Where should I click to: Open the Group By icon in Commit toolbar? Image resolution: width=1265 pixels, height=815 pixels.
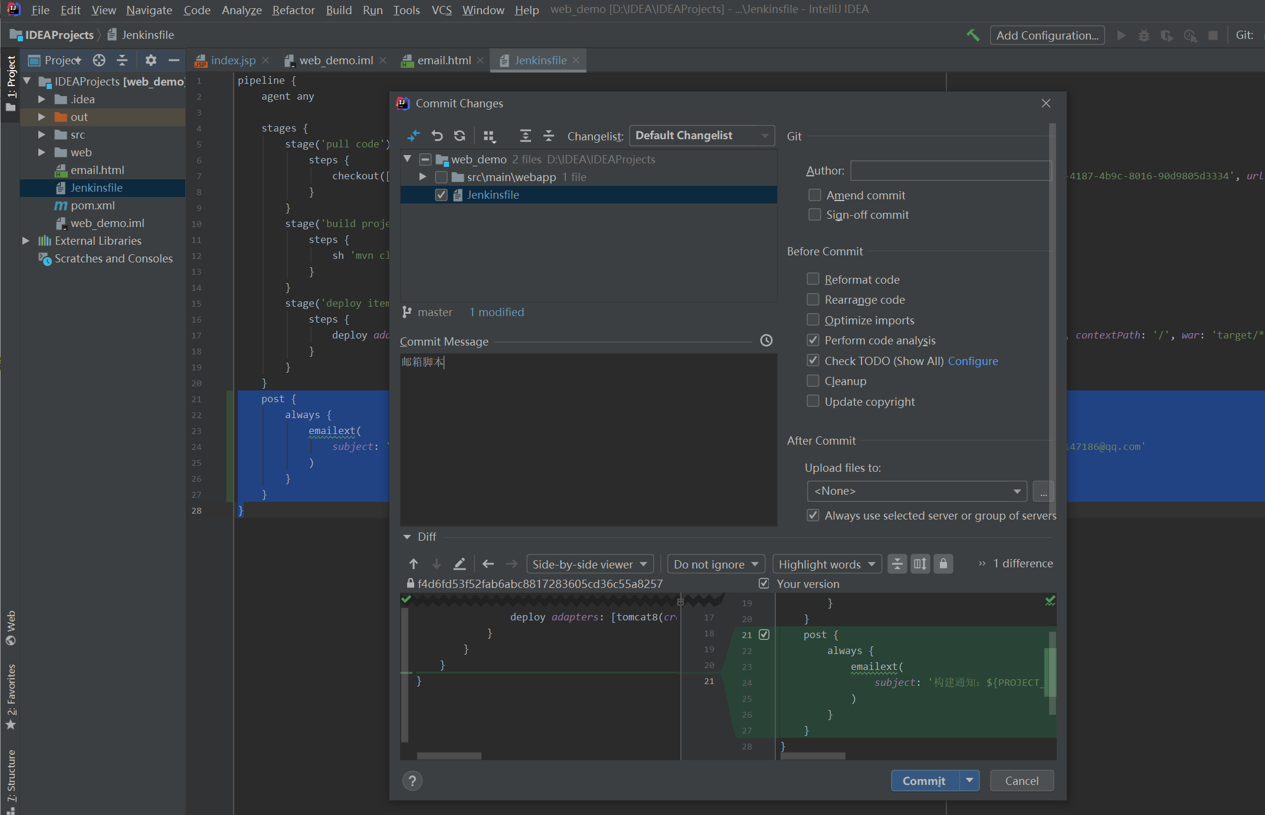click(x=489, y=136)
